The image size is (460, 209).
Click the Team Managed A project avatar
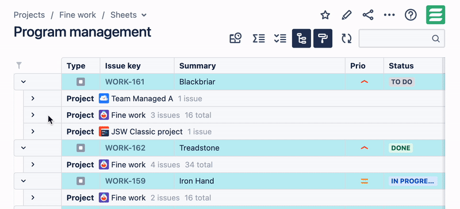[x=104, y=98]
